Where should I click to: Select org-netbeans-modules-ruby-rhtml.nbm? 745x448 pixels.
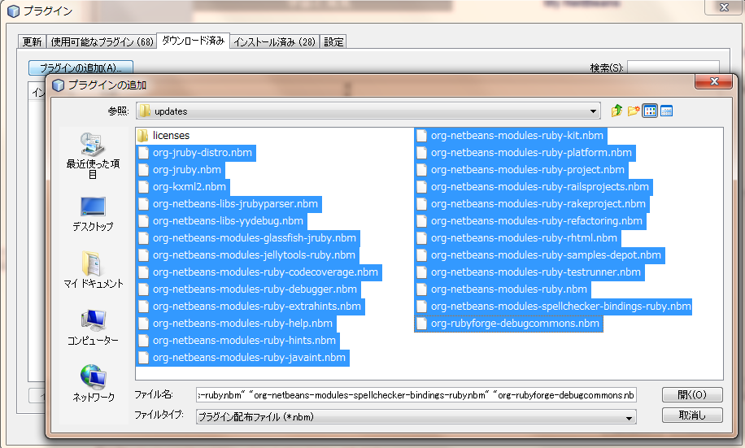tap(518, 238)
